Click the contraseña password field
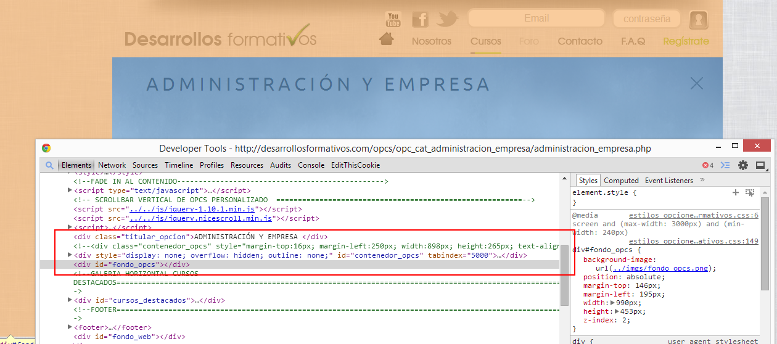The height and width of the screenshot is (344, 777). pos(646,18)
